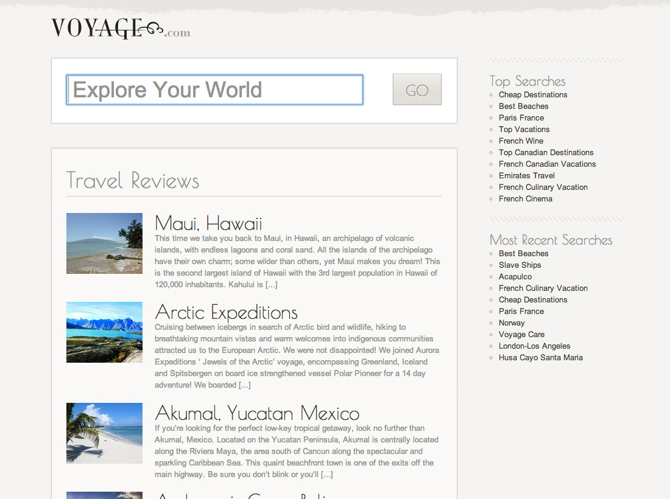Open the Maui, Hawaii review title
670x499 pixels.
(x=208, y=223)
